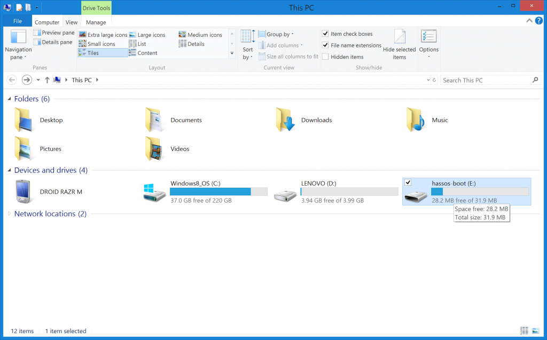Switch to the Computer ribbon tab
547x340 pixels.
tap(47, 22)
